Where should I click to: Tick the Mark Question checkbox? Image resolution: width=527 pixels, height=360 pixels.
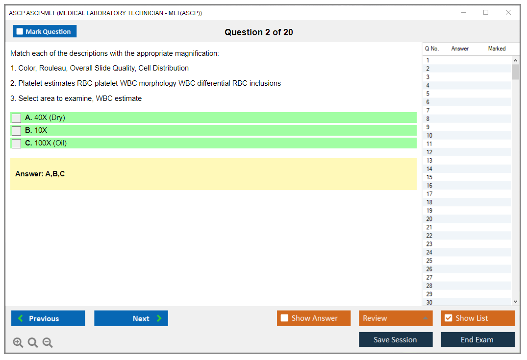20,32
